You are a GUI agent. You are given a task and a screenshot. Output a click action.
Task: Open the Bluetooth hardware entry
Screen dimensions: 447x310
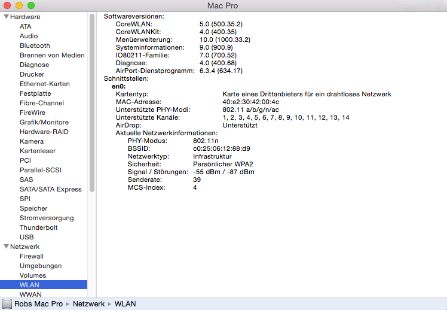point(35,45)
